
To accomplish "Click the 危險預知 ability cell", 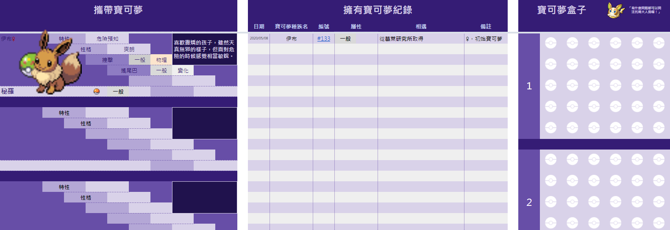I will pyautogui.click(x=107, y=39).
